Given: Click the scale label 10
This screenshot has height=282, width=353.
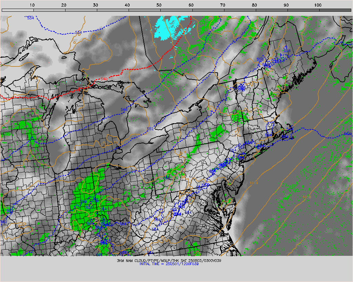Looking at the screenshot, I should [x=32, y=5].
